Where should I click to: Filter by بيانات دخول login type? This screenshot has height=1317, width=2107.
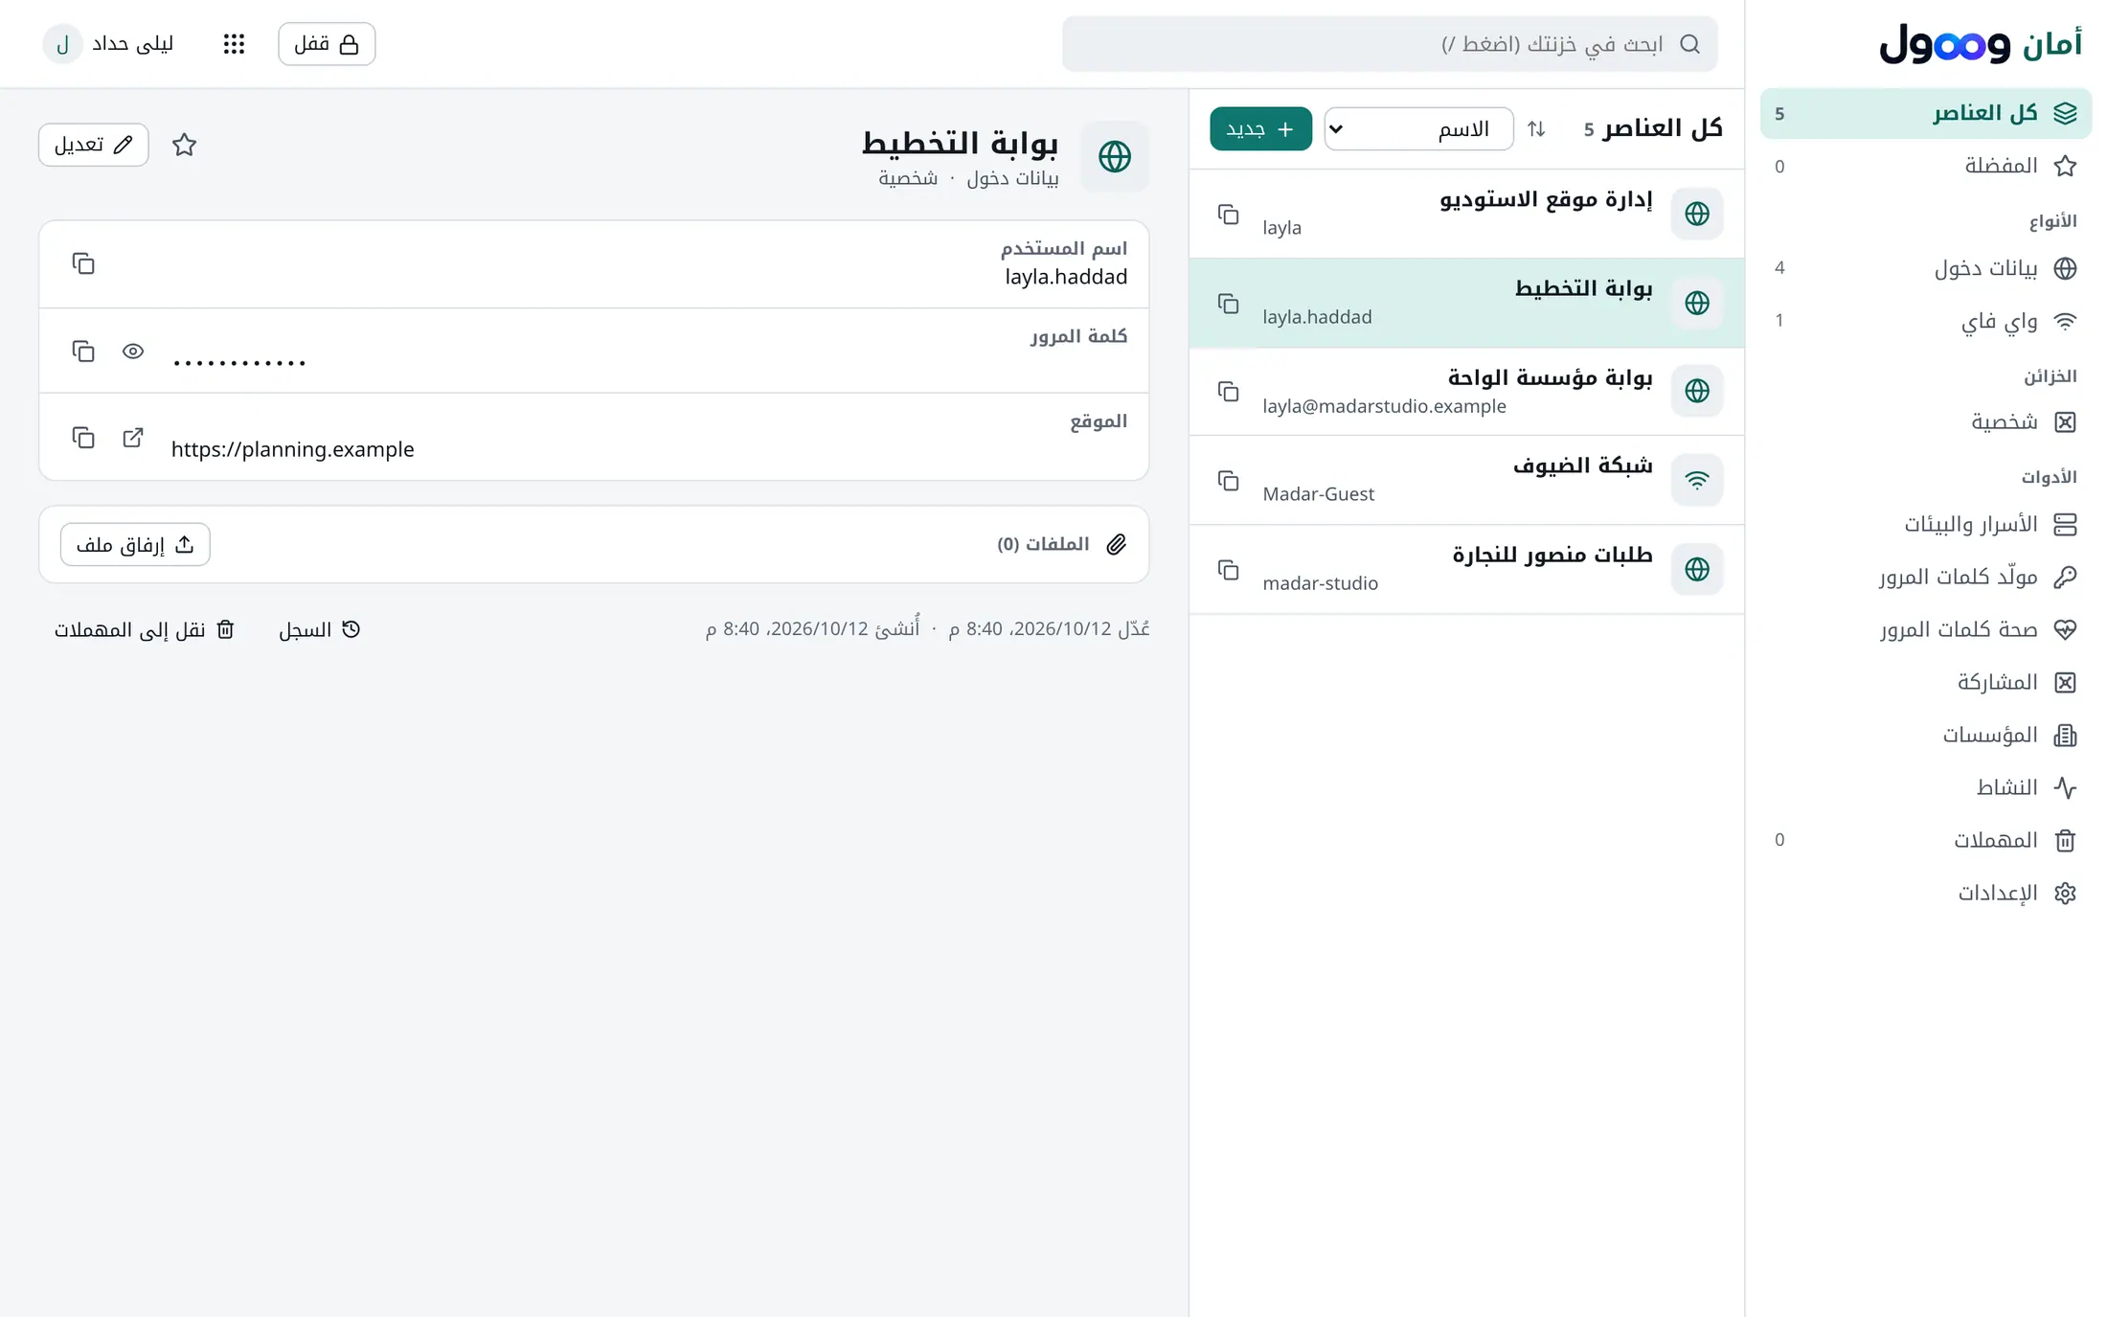1925,268
